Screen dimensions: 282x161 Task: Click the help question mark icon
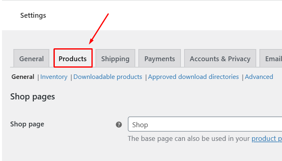[x=119, y=125]
